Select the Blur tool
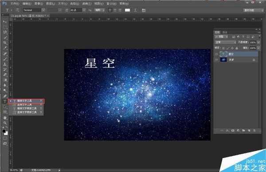Viewport: 266px width, 172px height. click(5, 85)
